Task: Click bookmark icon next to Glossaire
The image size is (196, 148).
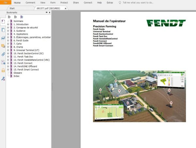Action: click(x=11, y=73)
